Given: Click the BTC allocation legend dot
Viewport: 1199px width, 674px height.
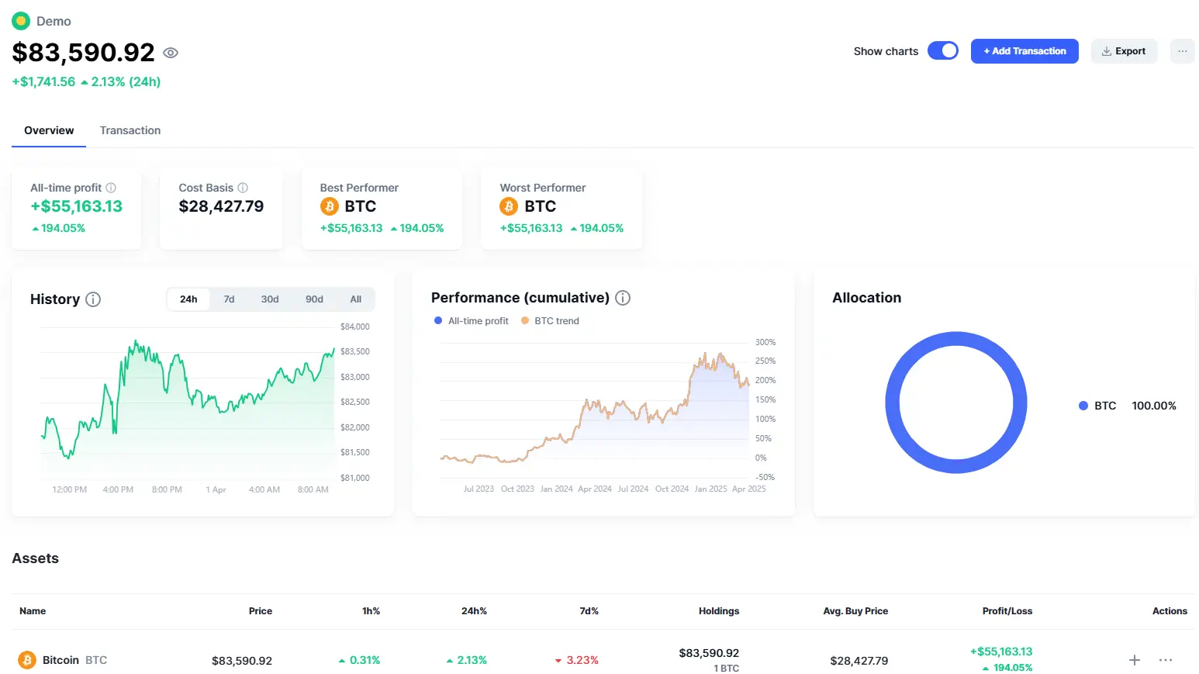Looking at the screenshot, I should [1083, 406].
